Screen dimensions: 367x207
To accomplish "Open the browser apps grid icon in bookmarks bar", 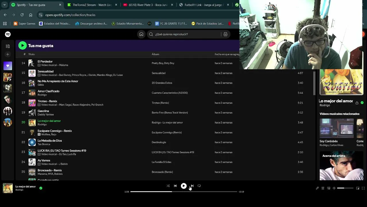I will click(5, 24).
